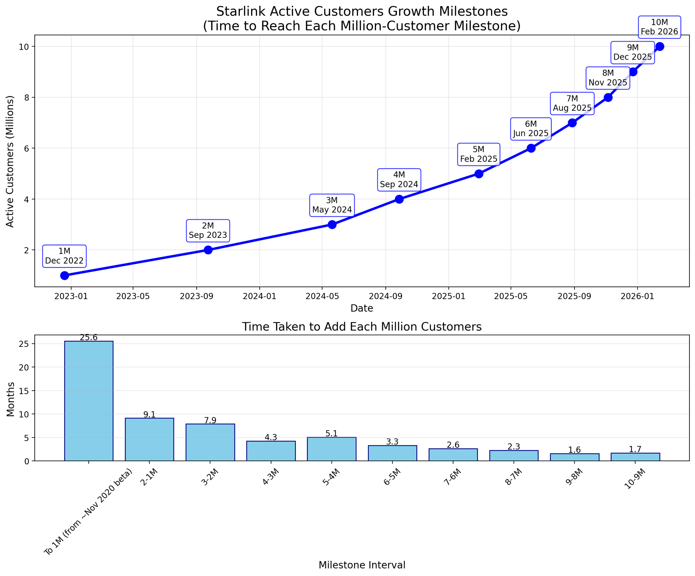
Task: Click the 2M Sep 2023 data point marker
Action: pyautogui.click(x=208, y=250)
